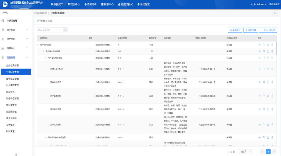Open the SecAdmin user dropdown
Screen dimensions: 281x156
(258, 4)
